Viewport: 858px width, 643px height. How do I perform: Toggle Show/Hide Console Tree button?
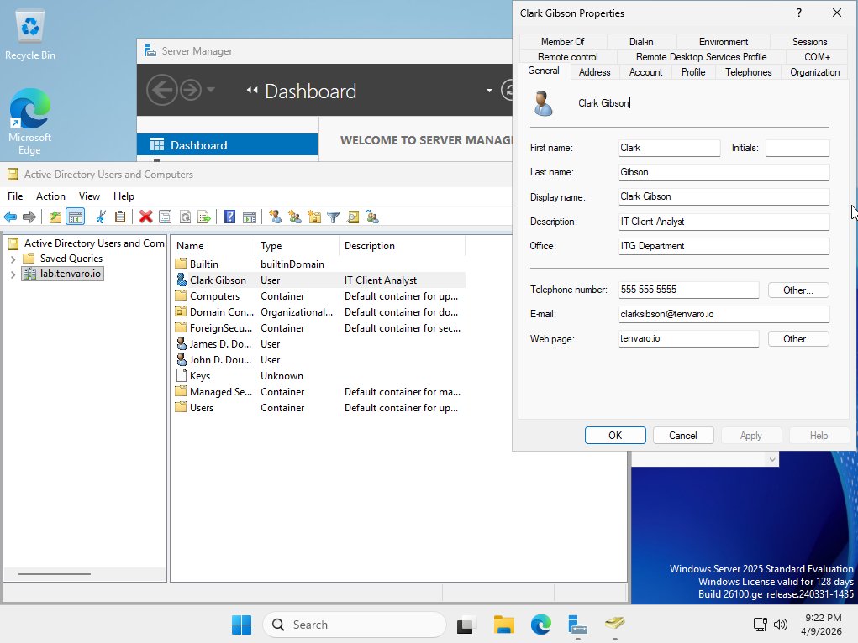pyautogui.click(x=76, y=217)
